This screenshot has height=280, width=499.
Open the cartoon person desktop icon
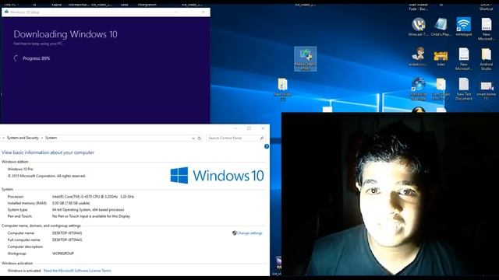[419, 57]
